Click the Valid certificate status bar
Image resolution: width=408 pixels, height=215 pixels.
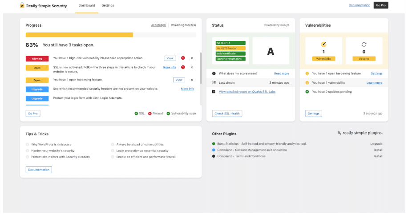click(230, 53)
